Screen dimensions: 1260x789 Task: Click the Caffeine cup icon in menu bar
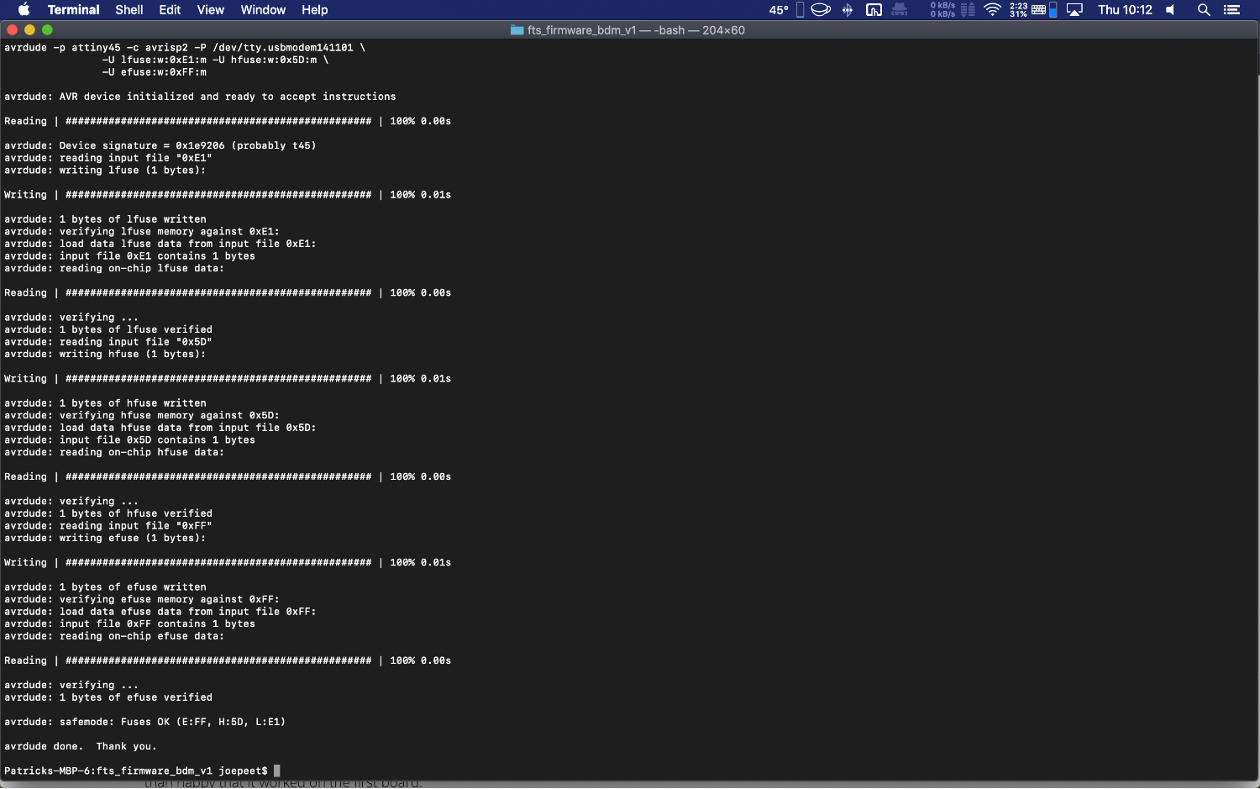tap(821, 10)
